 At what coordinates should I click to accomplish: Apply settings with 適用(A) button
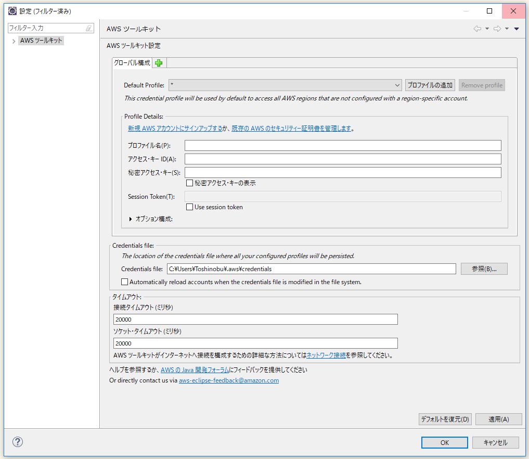coord(499,419)
